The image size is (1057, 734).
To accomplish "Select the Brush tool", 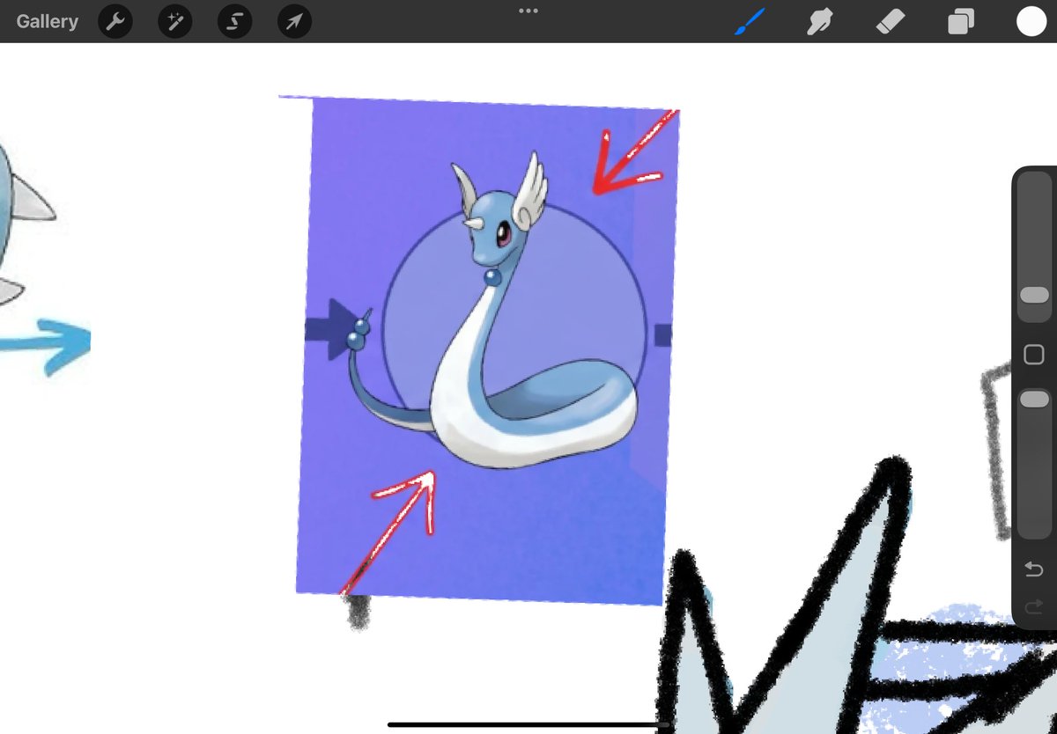I will [x=751, y=21].
